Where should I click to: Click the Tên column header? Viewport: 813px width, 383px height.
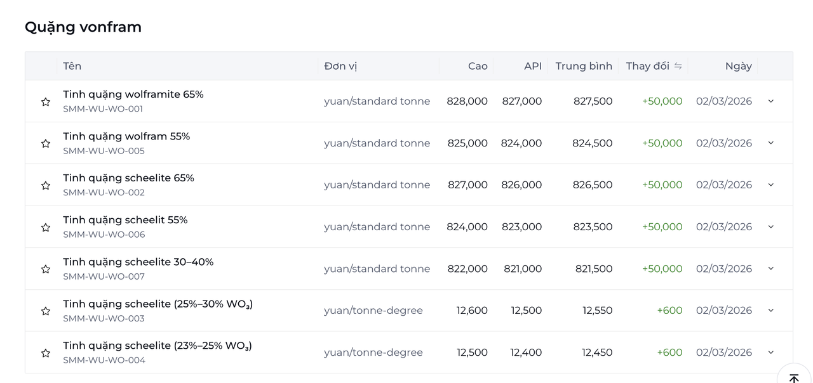[72, 66]
